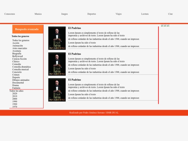Open the second El Padrino poster thumbnail
This screenshot has width=188, height=141.
click(x=57, y=64)
